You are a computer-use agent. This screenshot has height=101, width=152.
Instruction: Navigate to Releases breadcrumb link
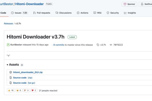pyautogui.click(x=8, y=23)
